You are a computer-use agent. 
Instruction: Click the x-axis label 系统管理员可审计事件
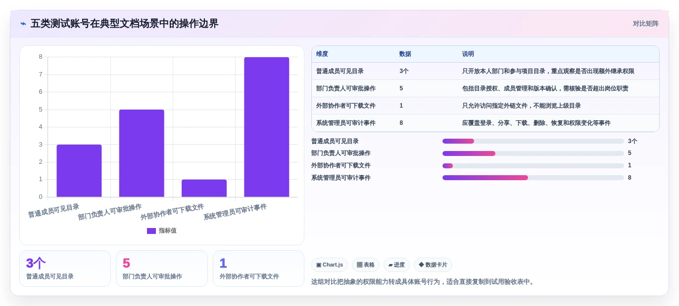[235, 212]
